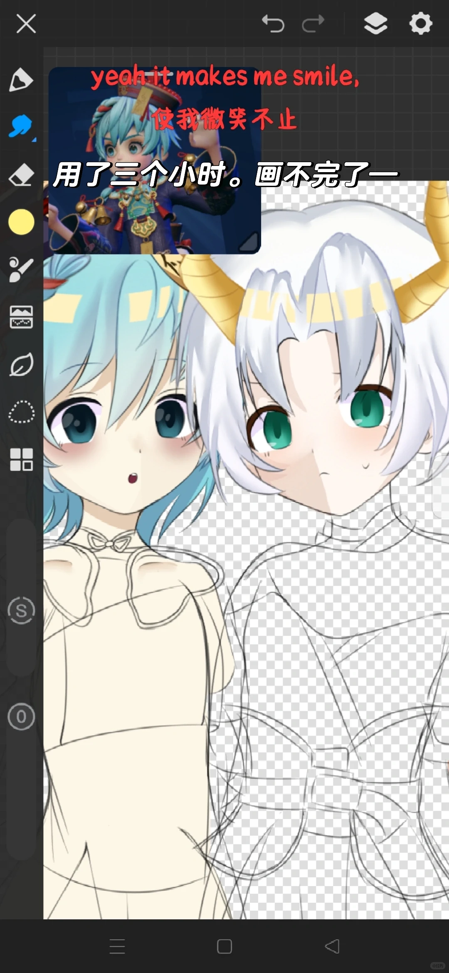Tap the S stabilizer button
Viewport: 449px width, 973px height.
(x=21, y=610)
